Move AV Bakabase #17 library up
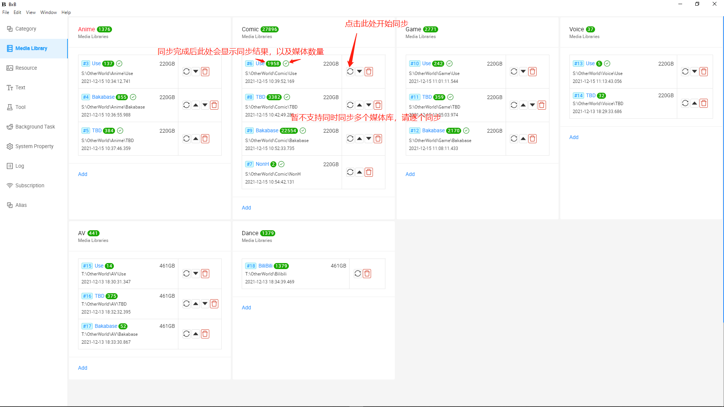Viewport: 724px width, 407px height. (196, 334)
